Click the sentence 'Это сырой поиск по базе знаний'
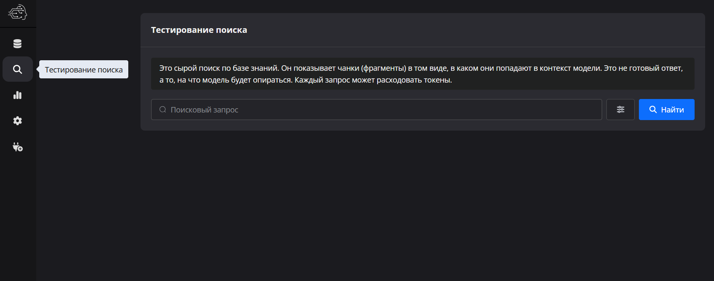The height and width of the screenshot is (281, 714). pos(219,68)
